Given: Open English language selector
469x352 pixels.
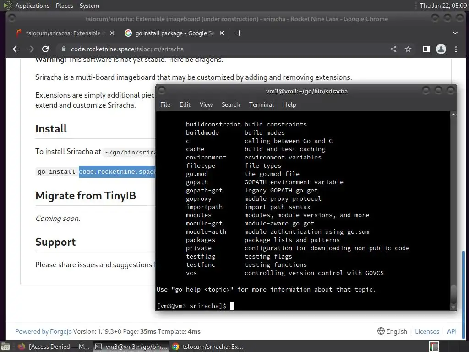Looking at the screenshot, I should pyautogui.click(x=392, y=331).
